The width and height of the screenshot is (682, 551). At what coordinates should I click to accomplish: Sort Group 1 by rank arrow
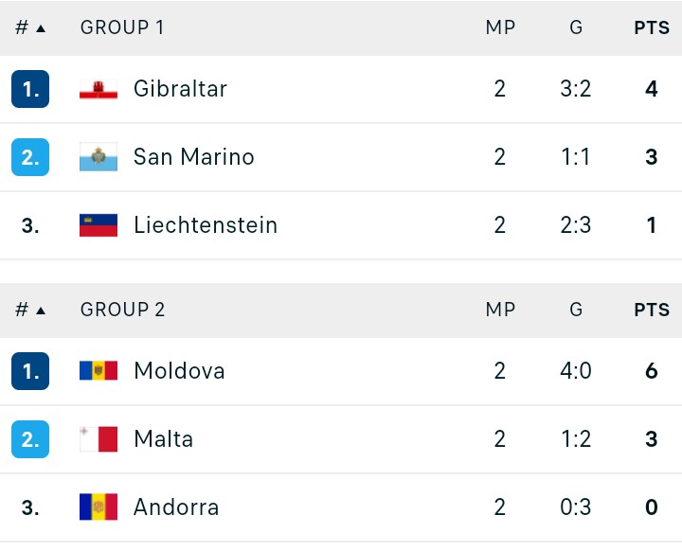tap(41, 28)
